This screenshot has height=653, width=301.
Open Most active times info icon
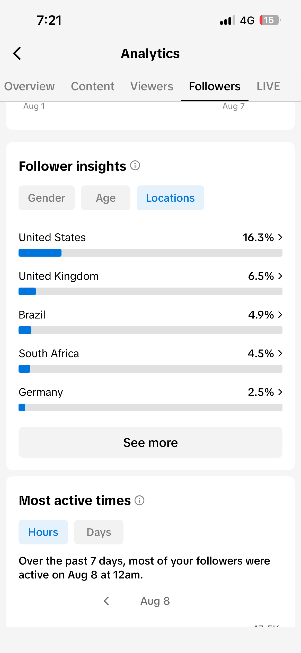coord(139,500)
